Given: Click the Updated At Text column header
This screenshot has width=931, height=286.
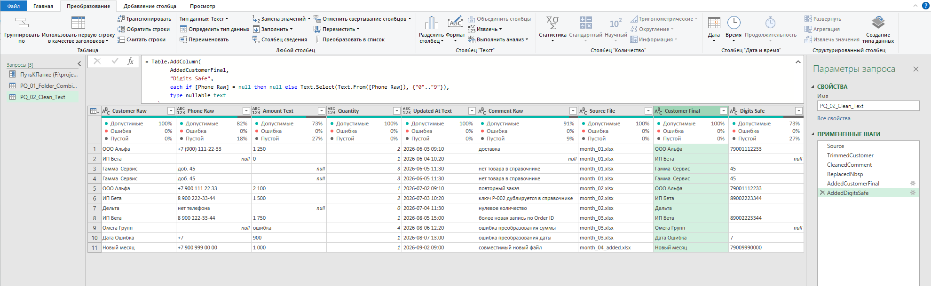Looking at the screenshot, I should click(439, 111).
